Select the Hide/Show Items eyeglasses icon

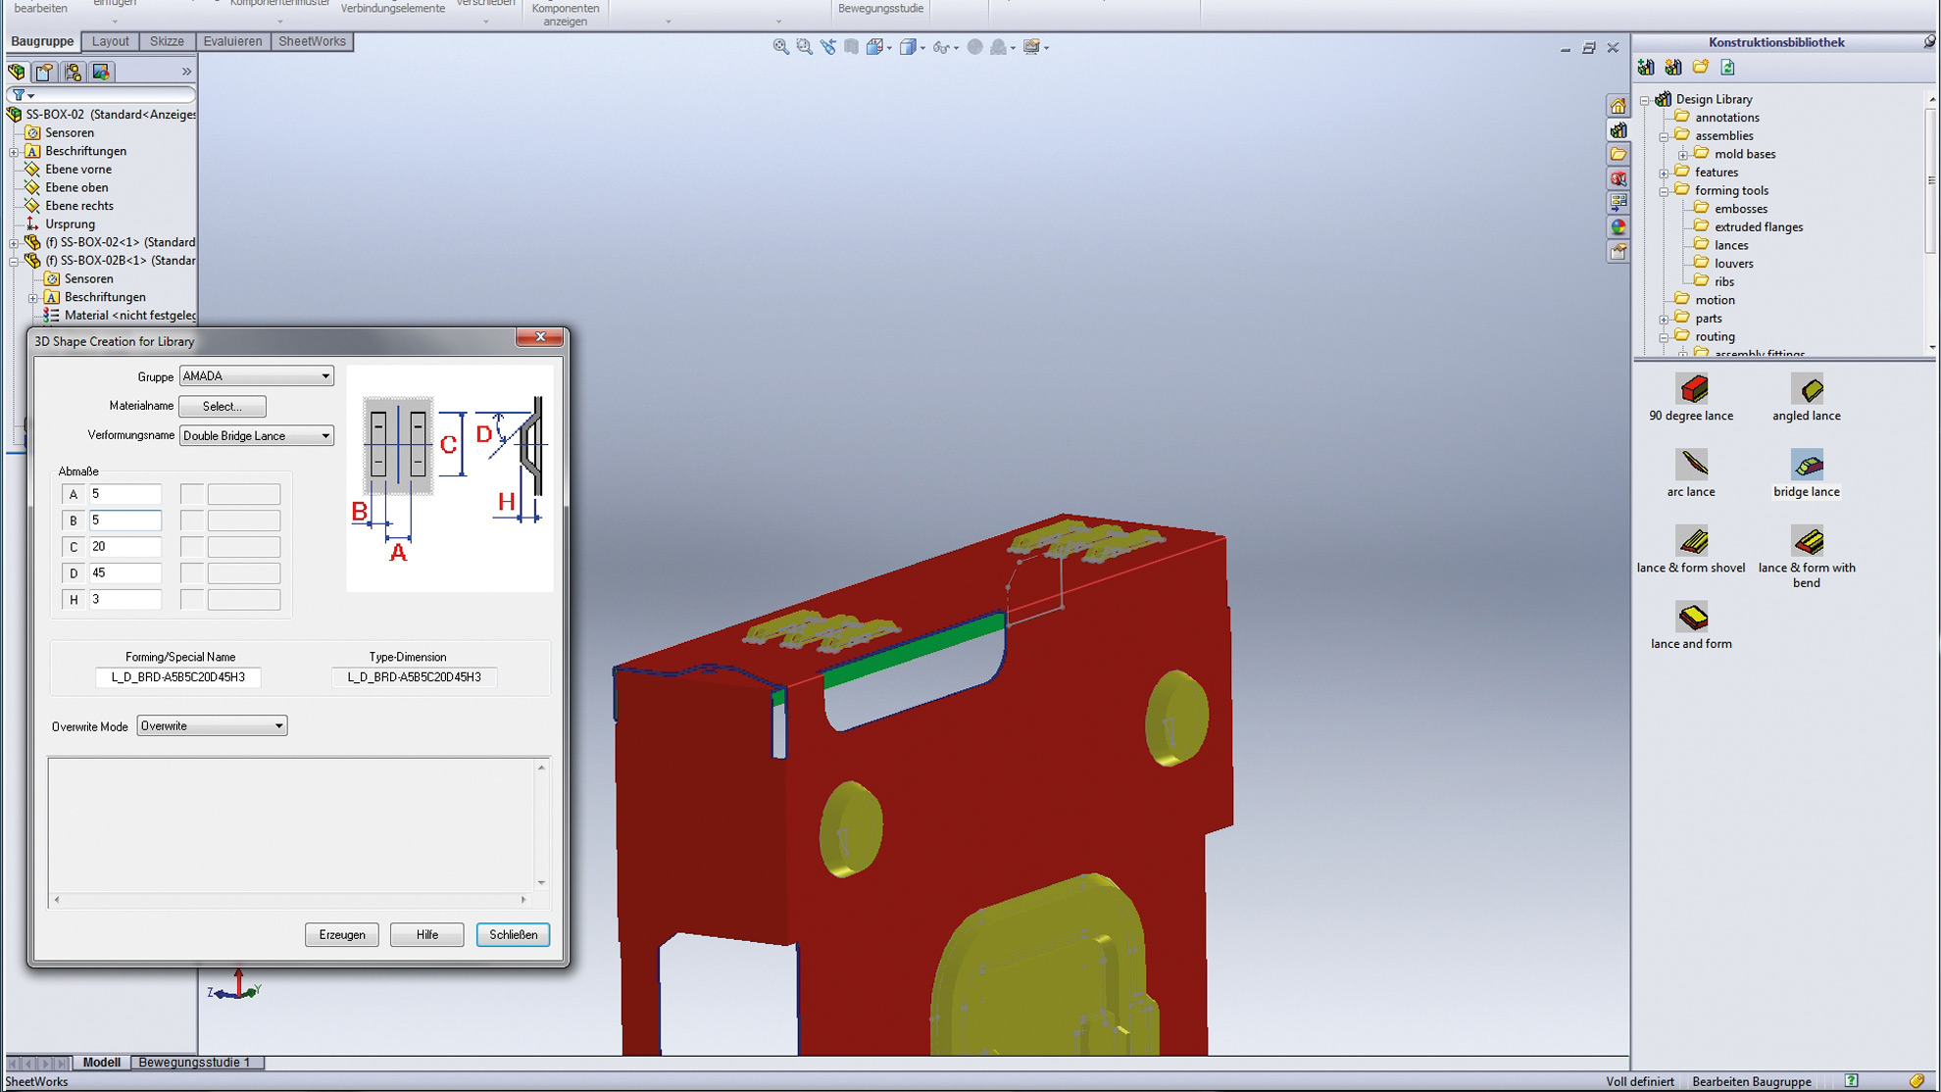pos(942,47)
